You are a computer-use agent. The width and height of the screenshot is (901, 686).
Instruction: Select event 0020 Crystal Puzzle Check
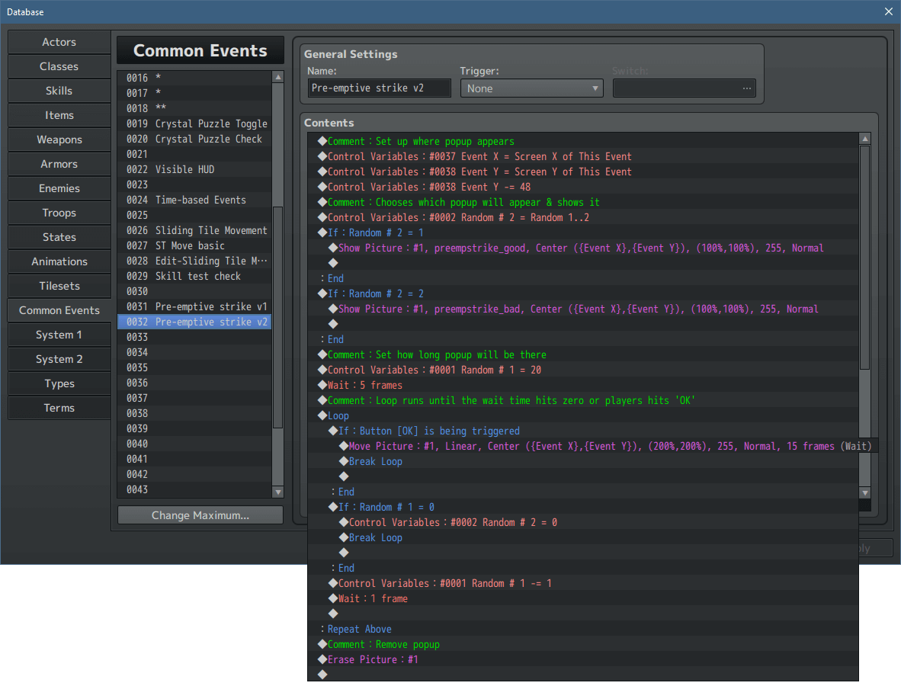pyautogui.click(x=195, y=139)
